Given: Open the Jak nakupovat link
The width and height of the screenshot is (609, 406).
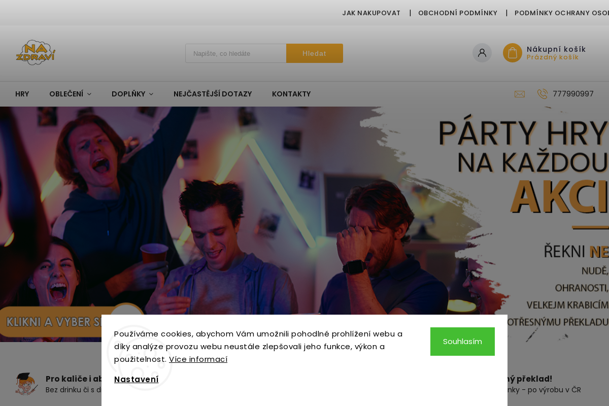Looking at the screenshot, I should click(371, 13).
